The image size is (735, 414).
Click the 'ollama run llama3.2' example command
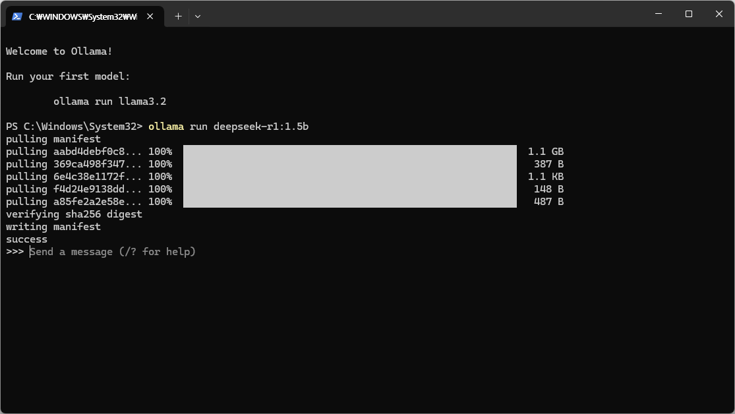coord(109,102)
